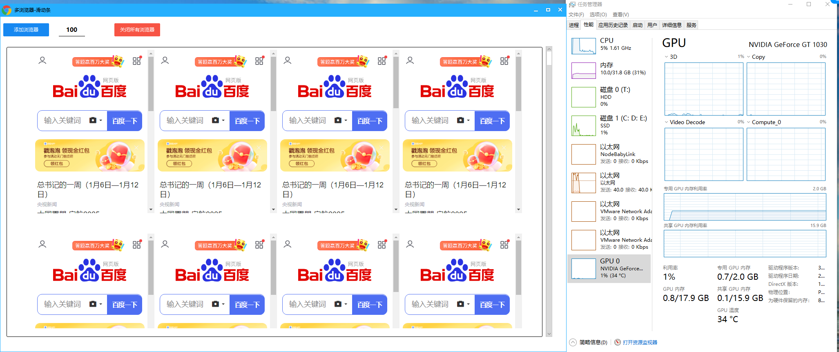The image size is (839, 352).
Task: Click the camera image-search icon in the third bottom-row pane
Action: pos(338,304)
